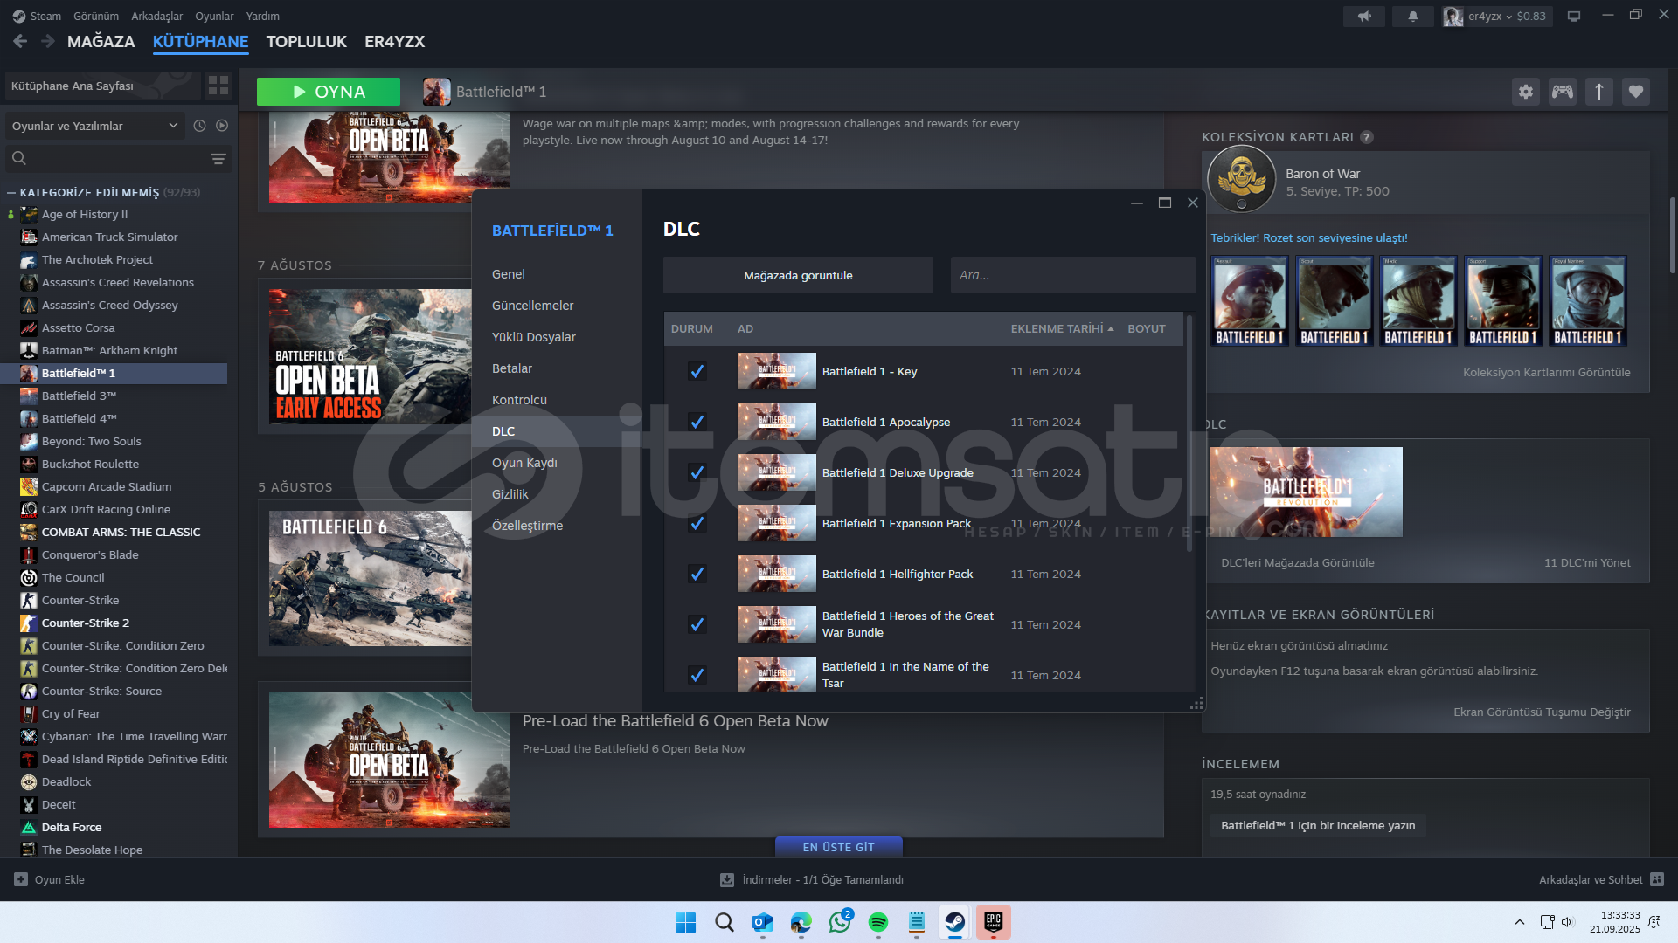This screenshot has width=1678, height=943.
Task: Open advanced library filter options
Action: pyautogui.click(x=218, y=159)
